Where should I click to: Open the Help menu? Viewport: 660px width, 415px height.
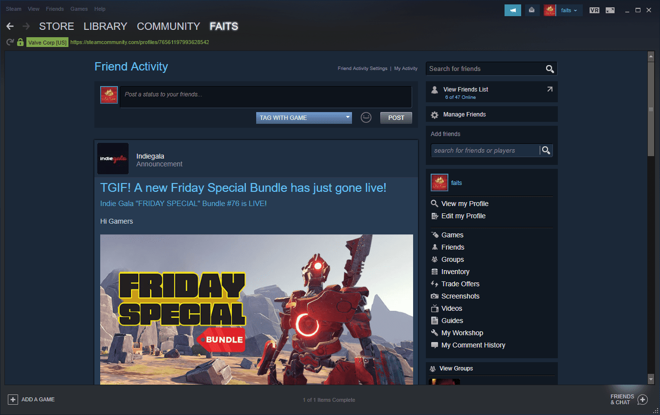point(100,9)
